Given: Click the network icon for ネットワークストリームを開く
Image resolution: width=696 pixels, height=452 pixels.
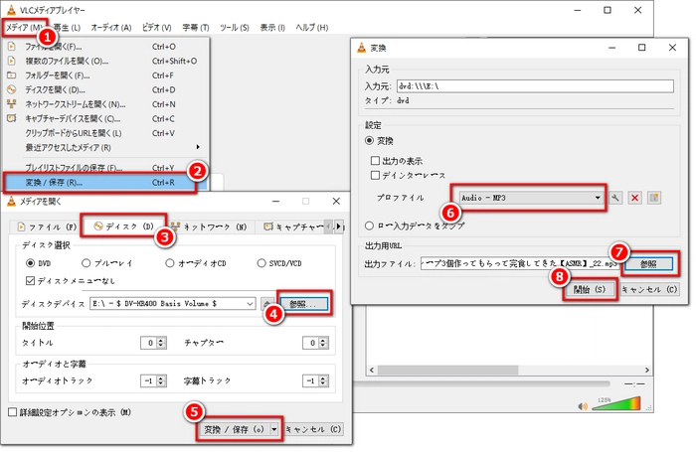Looking at the screenshot, I should (x=12, y=103).
